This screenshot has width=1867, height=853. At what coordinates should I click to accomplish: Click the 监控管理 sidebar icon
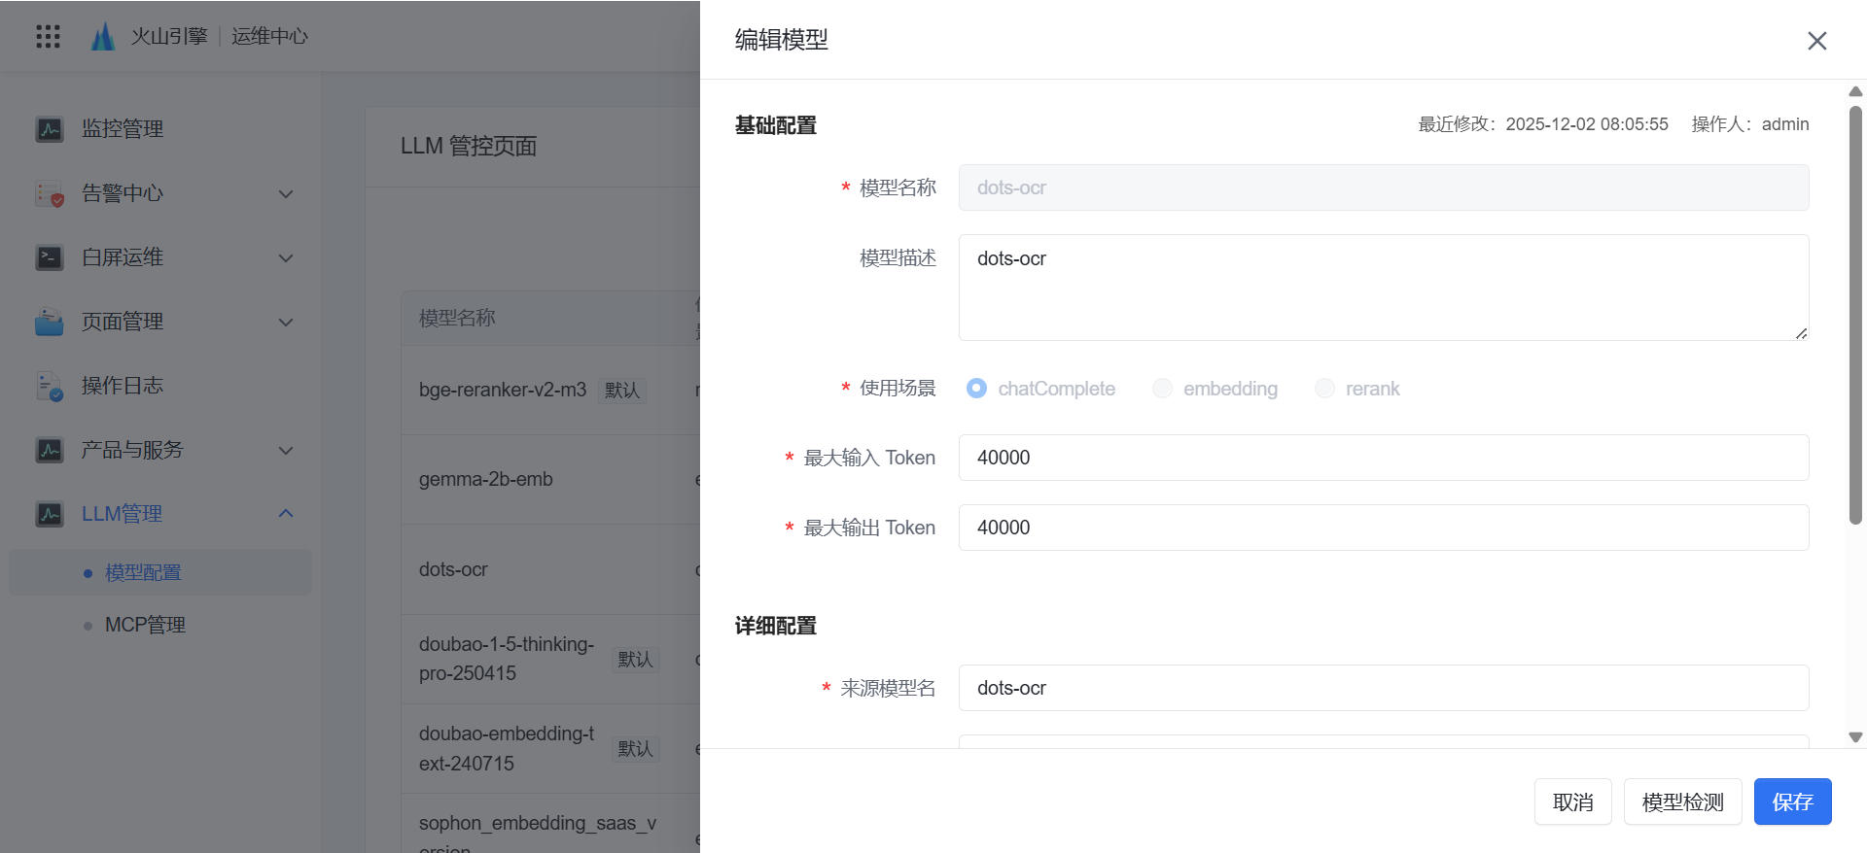50,129
